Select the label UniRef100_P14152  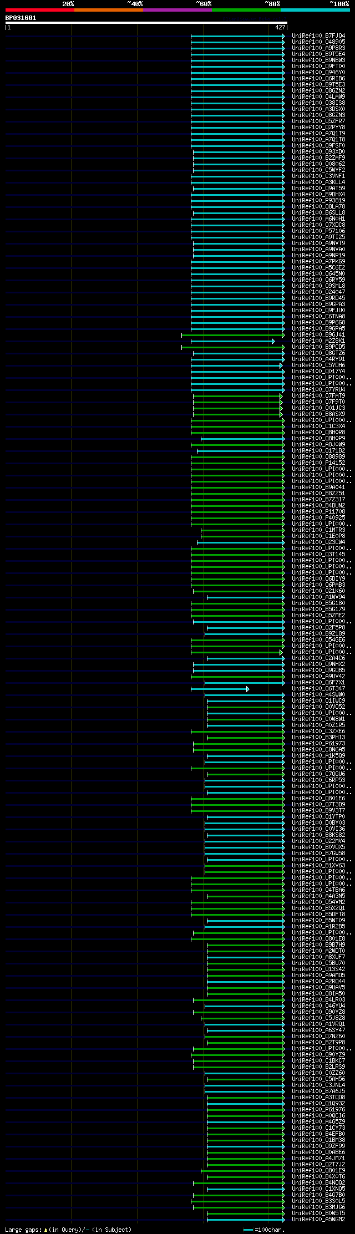pyautogui.click(x=318, y=463)
